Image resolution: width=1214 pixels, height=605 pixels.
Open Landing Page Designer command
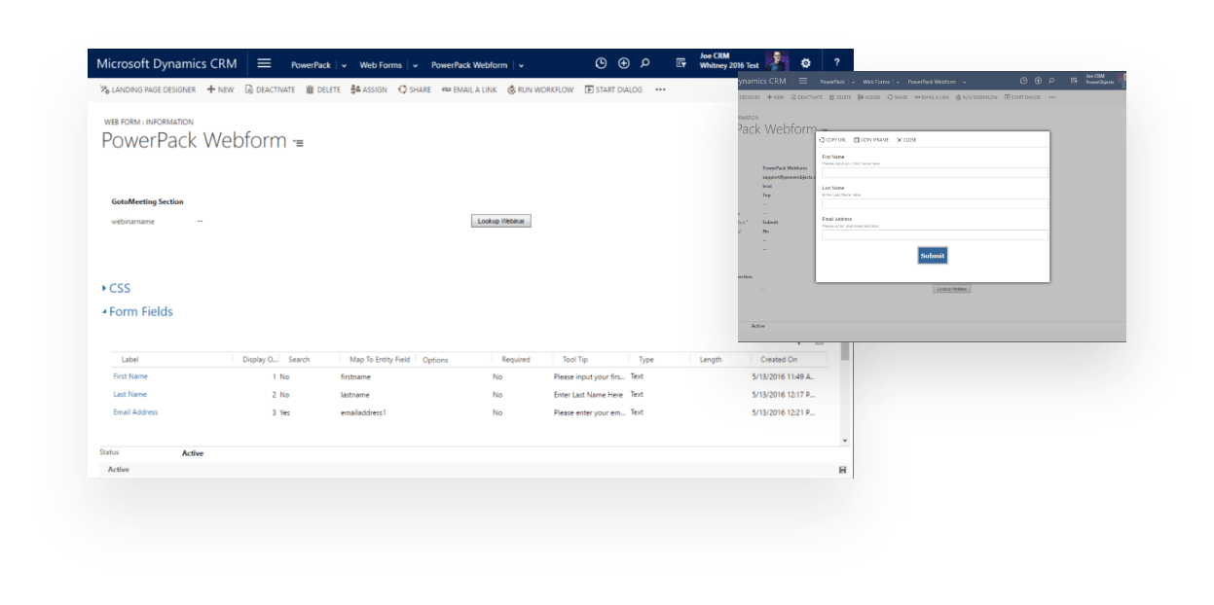point(147,89)
